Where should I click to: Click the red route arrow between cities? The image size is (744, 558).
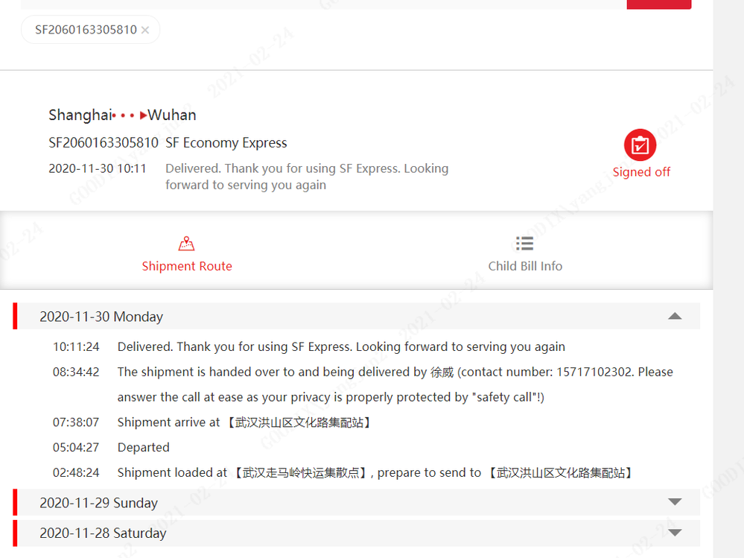130,115
